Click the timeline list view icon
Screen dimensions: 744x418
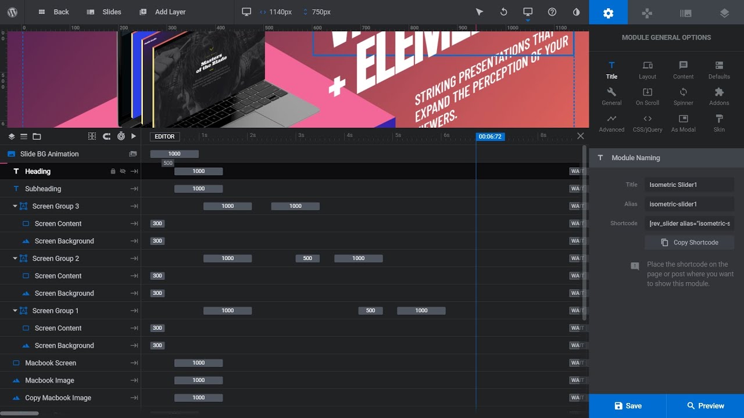(x=24, y=136)
